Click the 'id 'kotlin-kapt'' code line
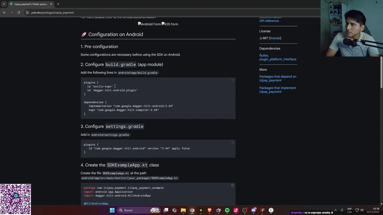Screen dimensions: 383x215 pos(100,87)
